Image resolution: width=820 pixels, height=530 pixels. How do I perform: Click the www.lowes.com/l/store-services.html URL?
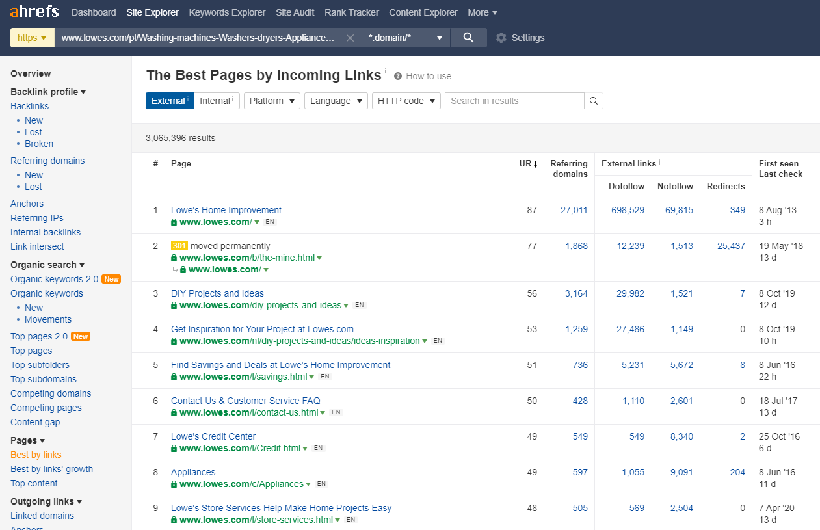pyautogui.click(x=256, y=520)
